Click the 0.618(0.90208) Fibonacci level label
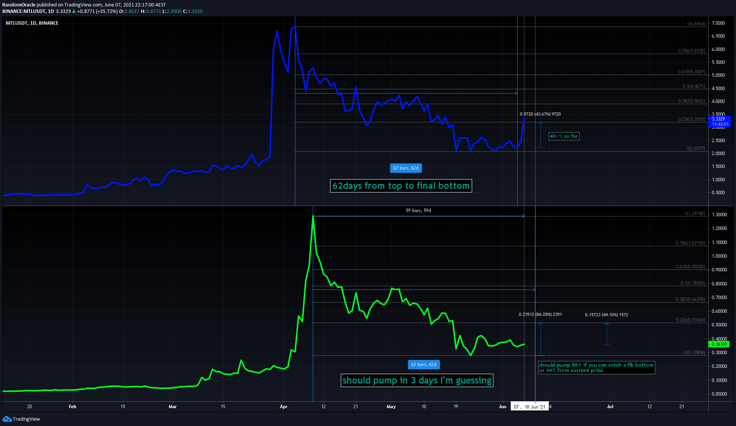736x426 pixels. (690, 267)
